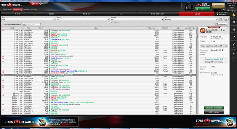The height and width of the screenshot is (129, 237).
Task: Click the favorite star on tournament panel
Action: pyautogui.click(x=228, y=28)
